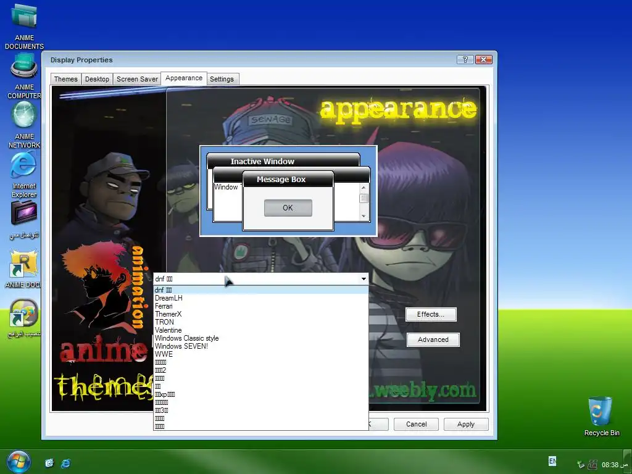Click the taskbar clock showing 08:38
Screen dimensions: 632x474
click(x=610, y=465)
